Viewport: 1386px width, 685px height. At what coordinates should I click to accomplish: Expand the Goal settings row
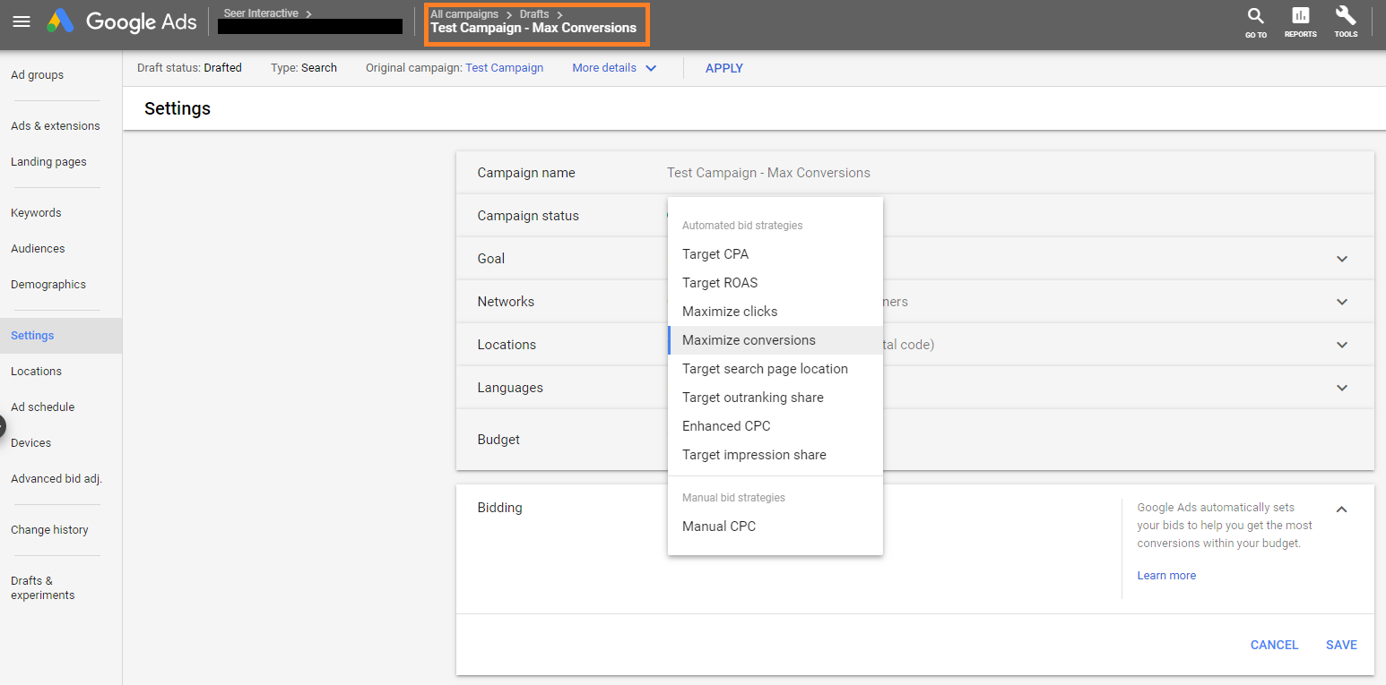tap(1341, 259)
